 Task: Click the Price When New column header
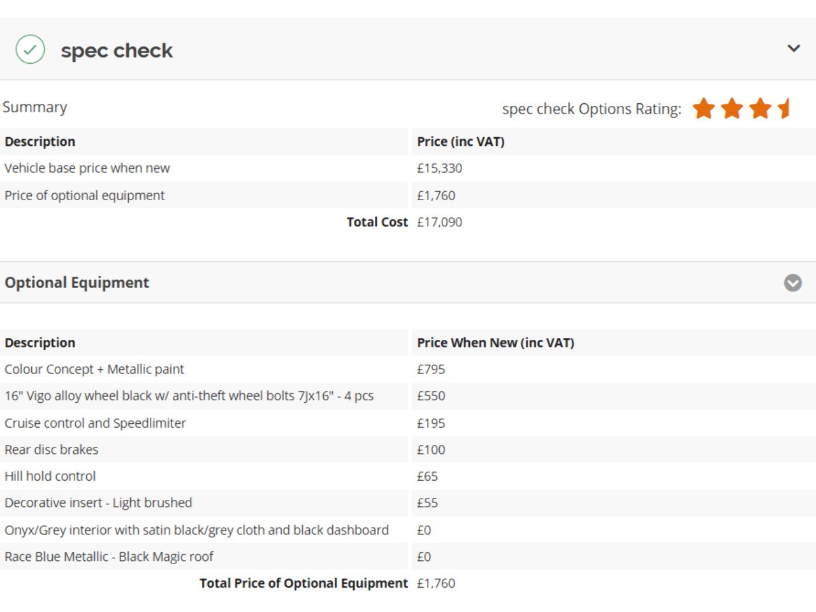coord(495,342)
